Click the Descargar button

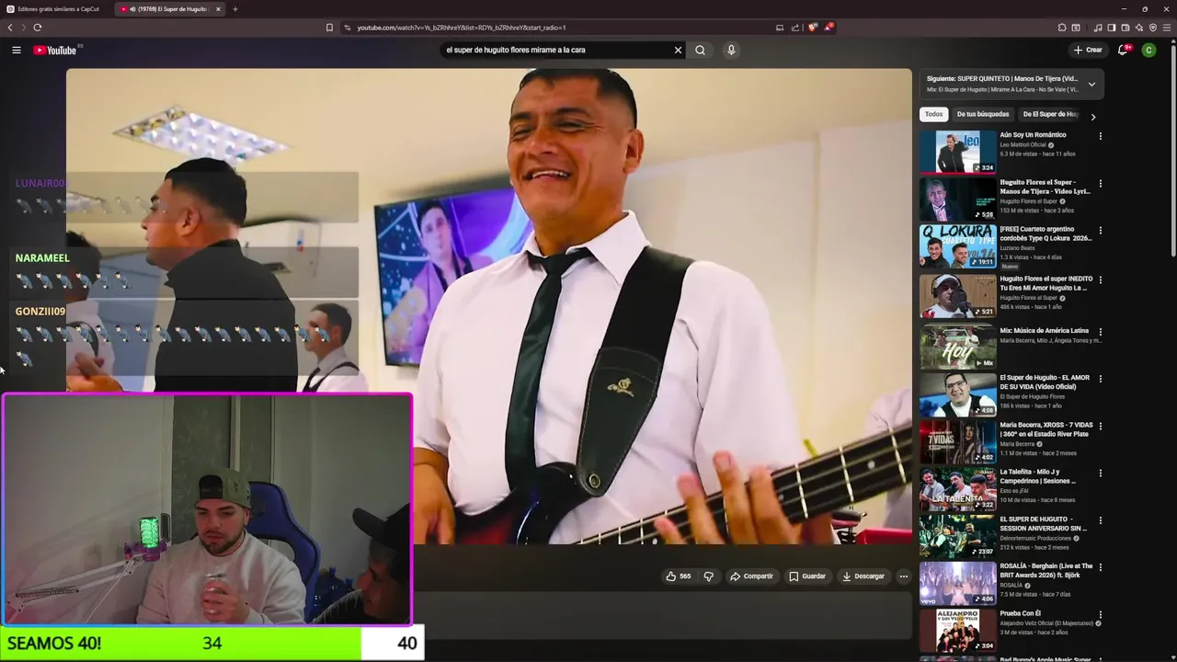[863, 576]
